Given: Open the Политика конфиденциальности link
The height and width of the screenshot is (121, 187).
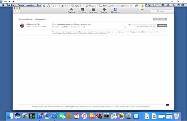Looking at the screenshot, I should coord(103,107).
